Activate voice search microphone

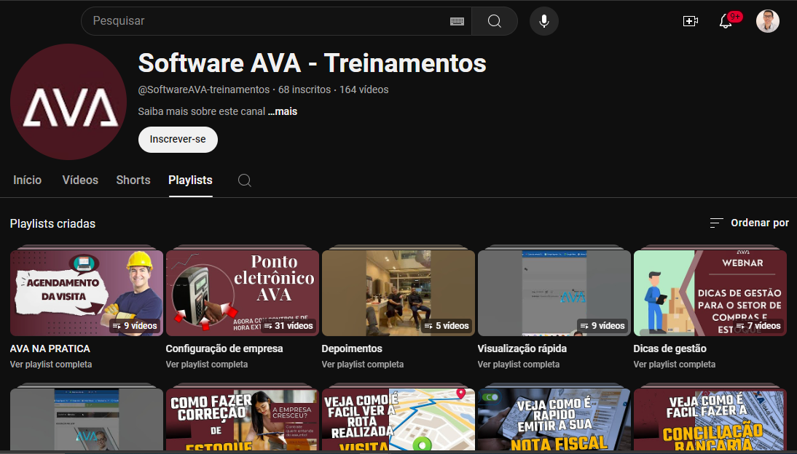coord(543,21)
